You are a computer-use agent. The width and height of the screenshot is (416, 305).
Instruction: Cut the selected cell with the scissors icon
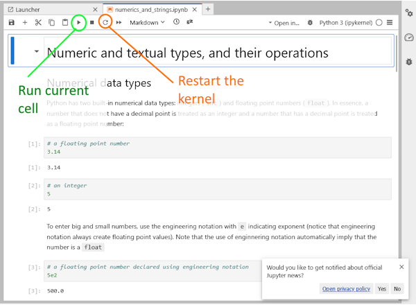(38, 23)
